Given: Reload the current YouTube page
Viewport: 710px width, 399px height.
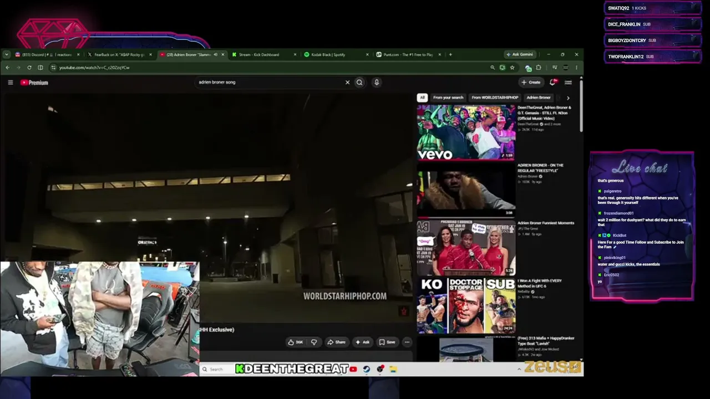Looking at the screenshot, I should coord(29,68).
